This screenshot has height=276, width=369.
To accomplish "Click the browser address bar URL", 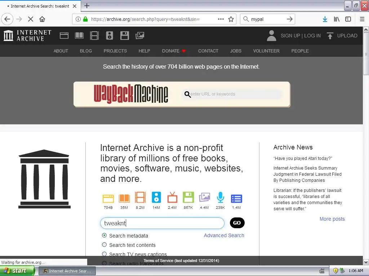I will click(x=145, y=19).
